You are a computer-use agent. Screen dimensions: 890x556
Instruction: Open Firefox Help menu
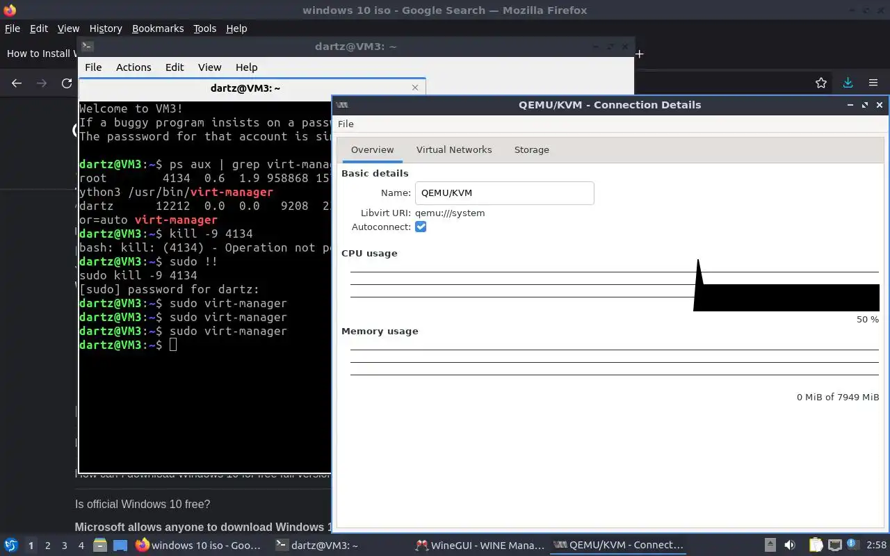point(236,28)
